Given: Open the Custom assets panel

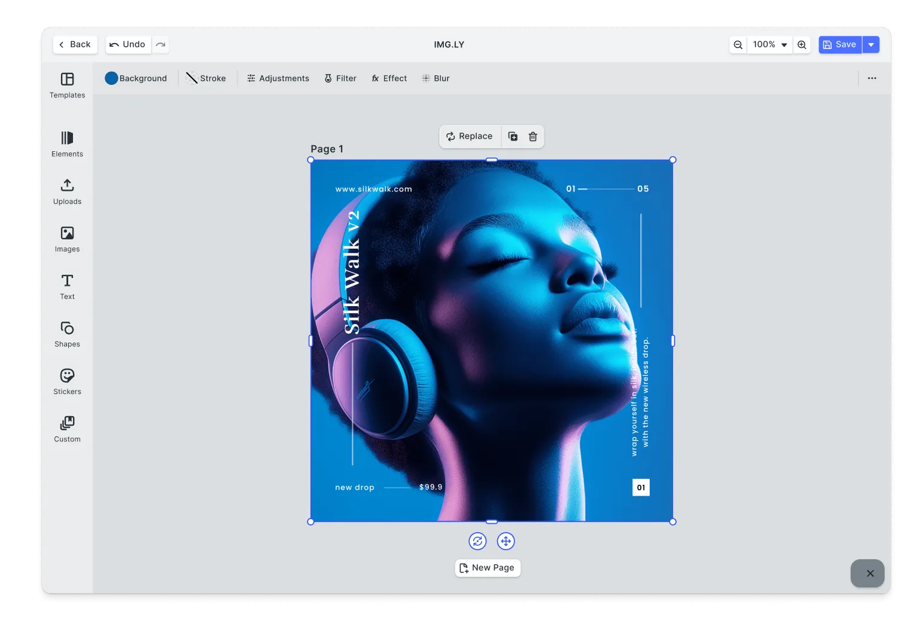Looking at the screenshot, I should (x=67, y=429).
